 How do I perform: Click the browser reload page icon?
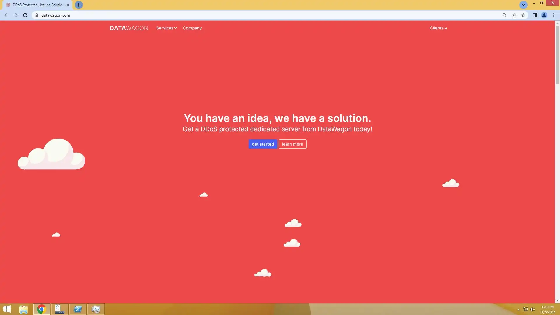(25, 15)
